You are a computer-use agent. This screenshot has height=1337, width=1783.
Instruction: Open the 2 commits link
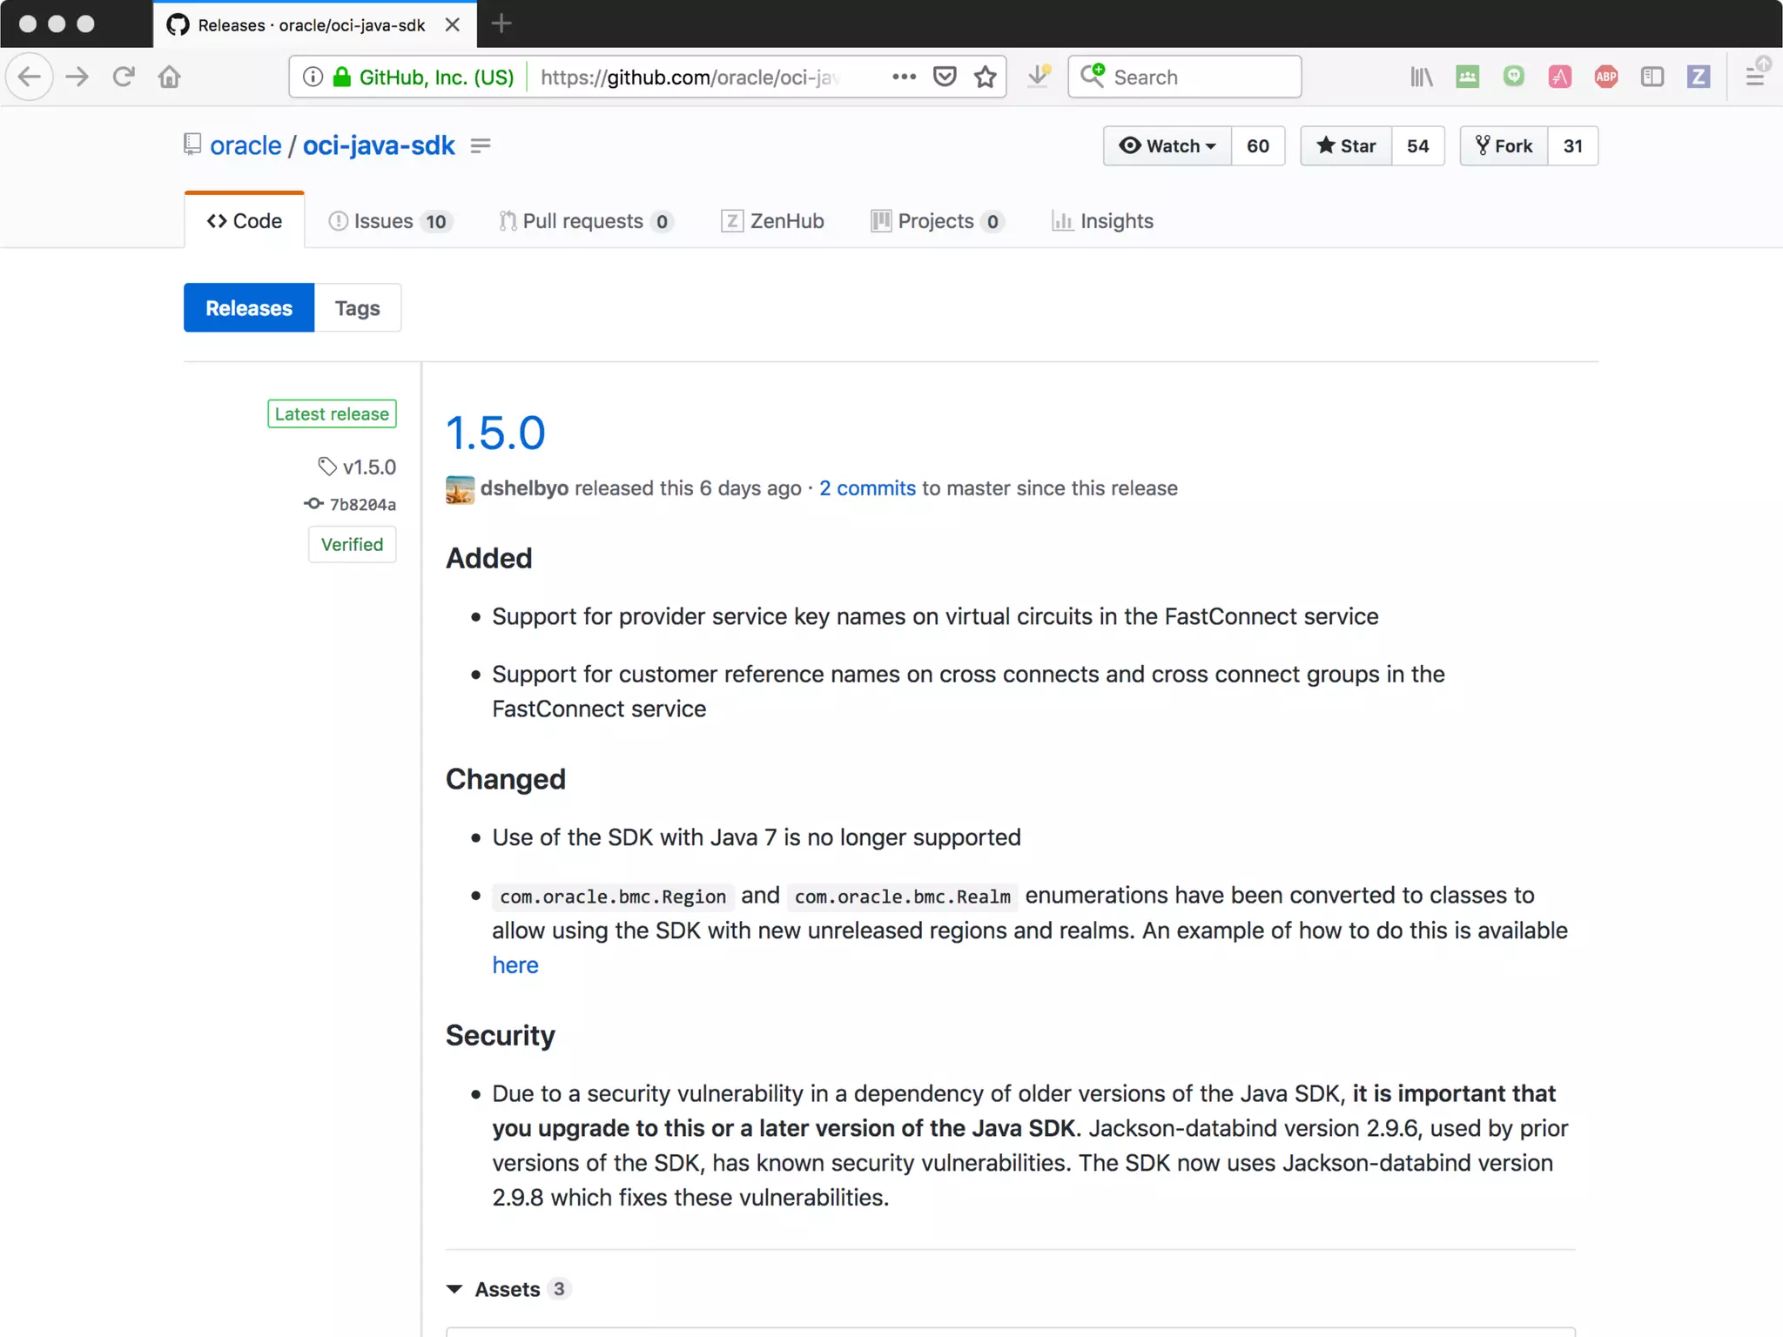pos(867,488)
